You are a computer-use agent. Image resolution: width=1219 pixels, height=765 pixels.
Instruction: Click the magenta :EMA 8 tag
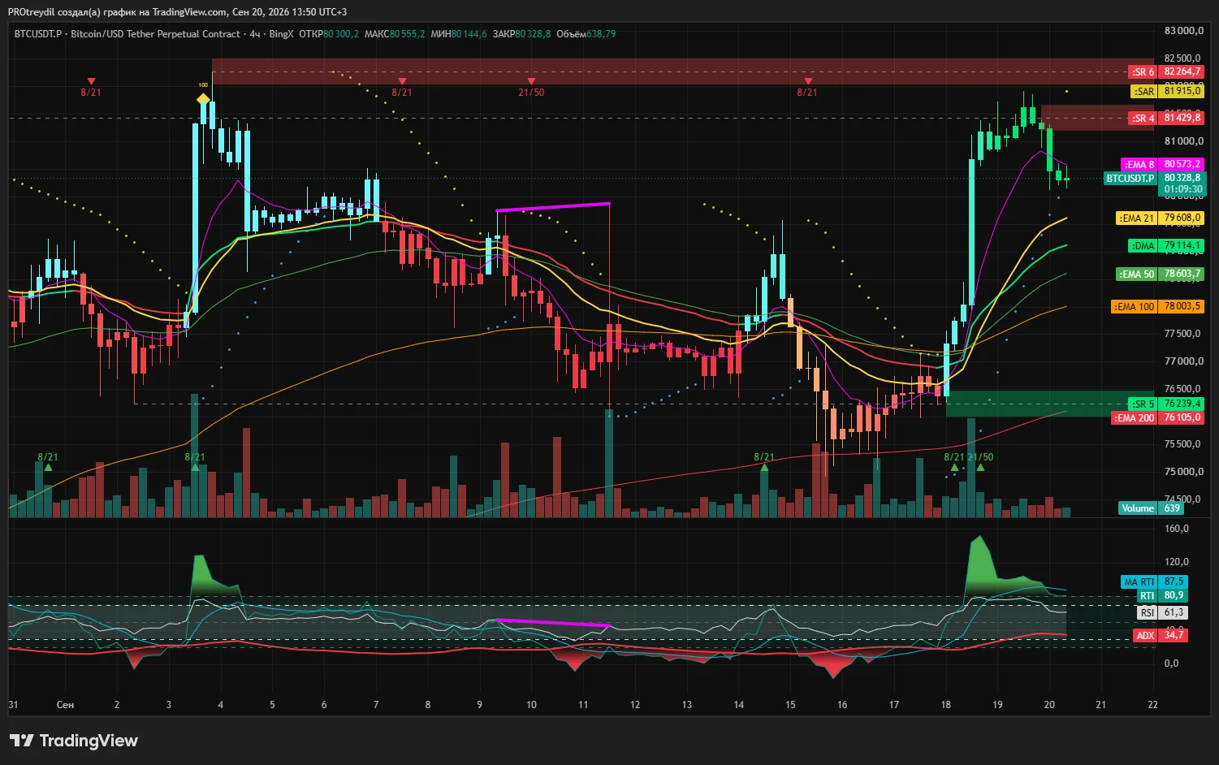(x=1139, y=165)
